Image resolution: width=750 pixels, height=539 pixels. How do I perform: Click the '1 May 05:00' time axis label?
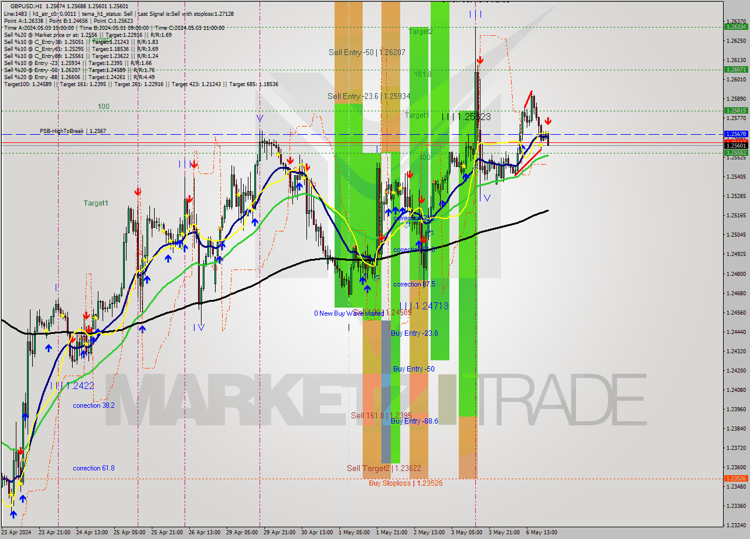[x=353, y=533]
